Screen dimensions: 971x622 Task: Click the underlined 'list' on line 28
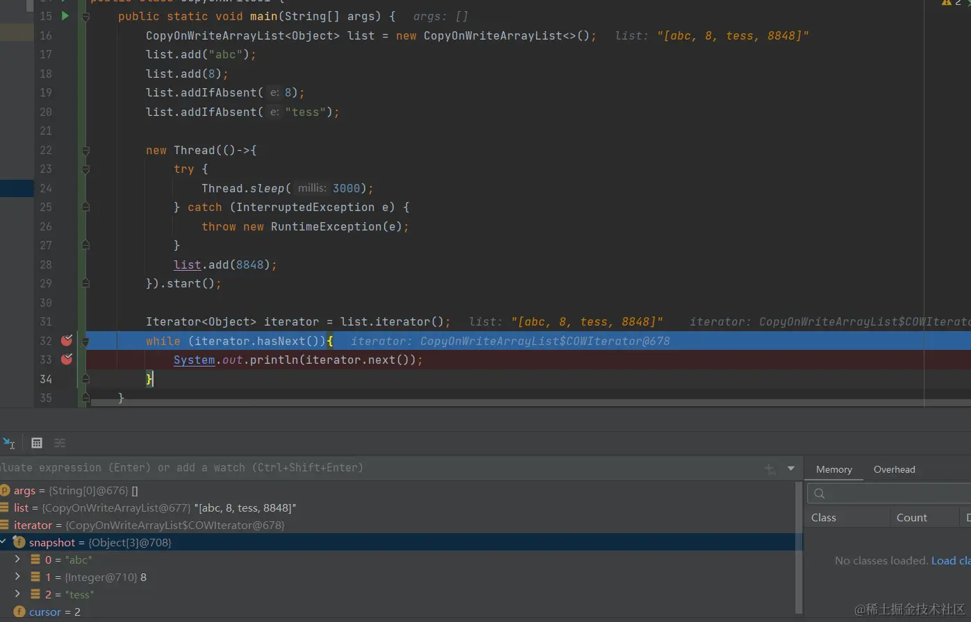point(188,264)
